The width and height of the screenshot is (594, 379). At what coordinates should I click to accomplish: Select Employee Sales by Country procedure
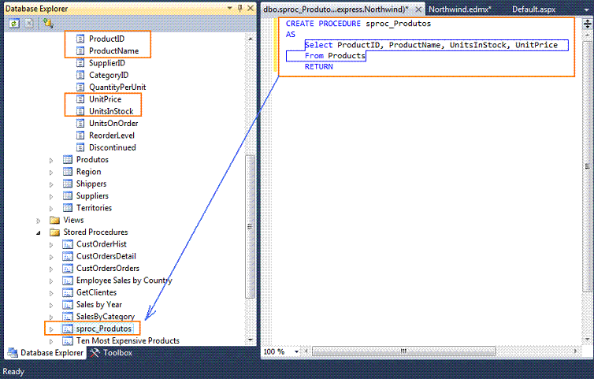(124, 281)
